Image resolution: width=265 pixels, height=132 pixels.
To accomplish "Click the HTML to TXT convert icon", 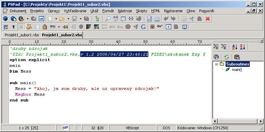I will [x=105, y=27].
